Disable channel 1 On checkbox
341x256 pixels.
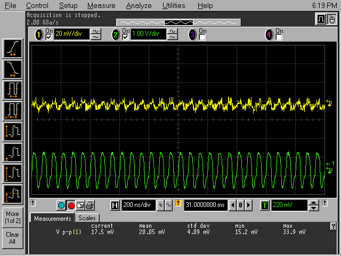click(x=49, y=37)
